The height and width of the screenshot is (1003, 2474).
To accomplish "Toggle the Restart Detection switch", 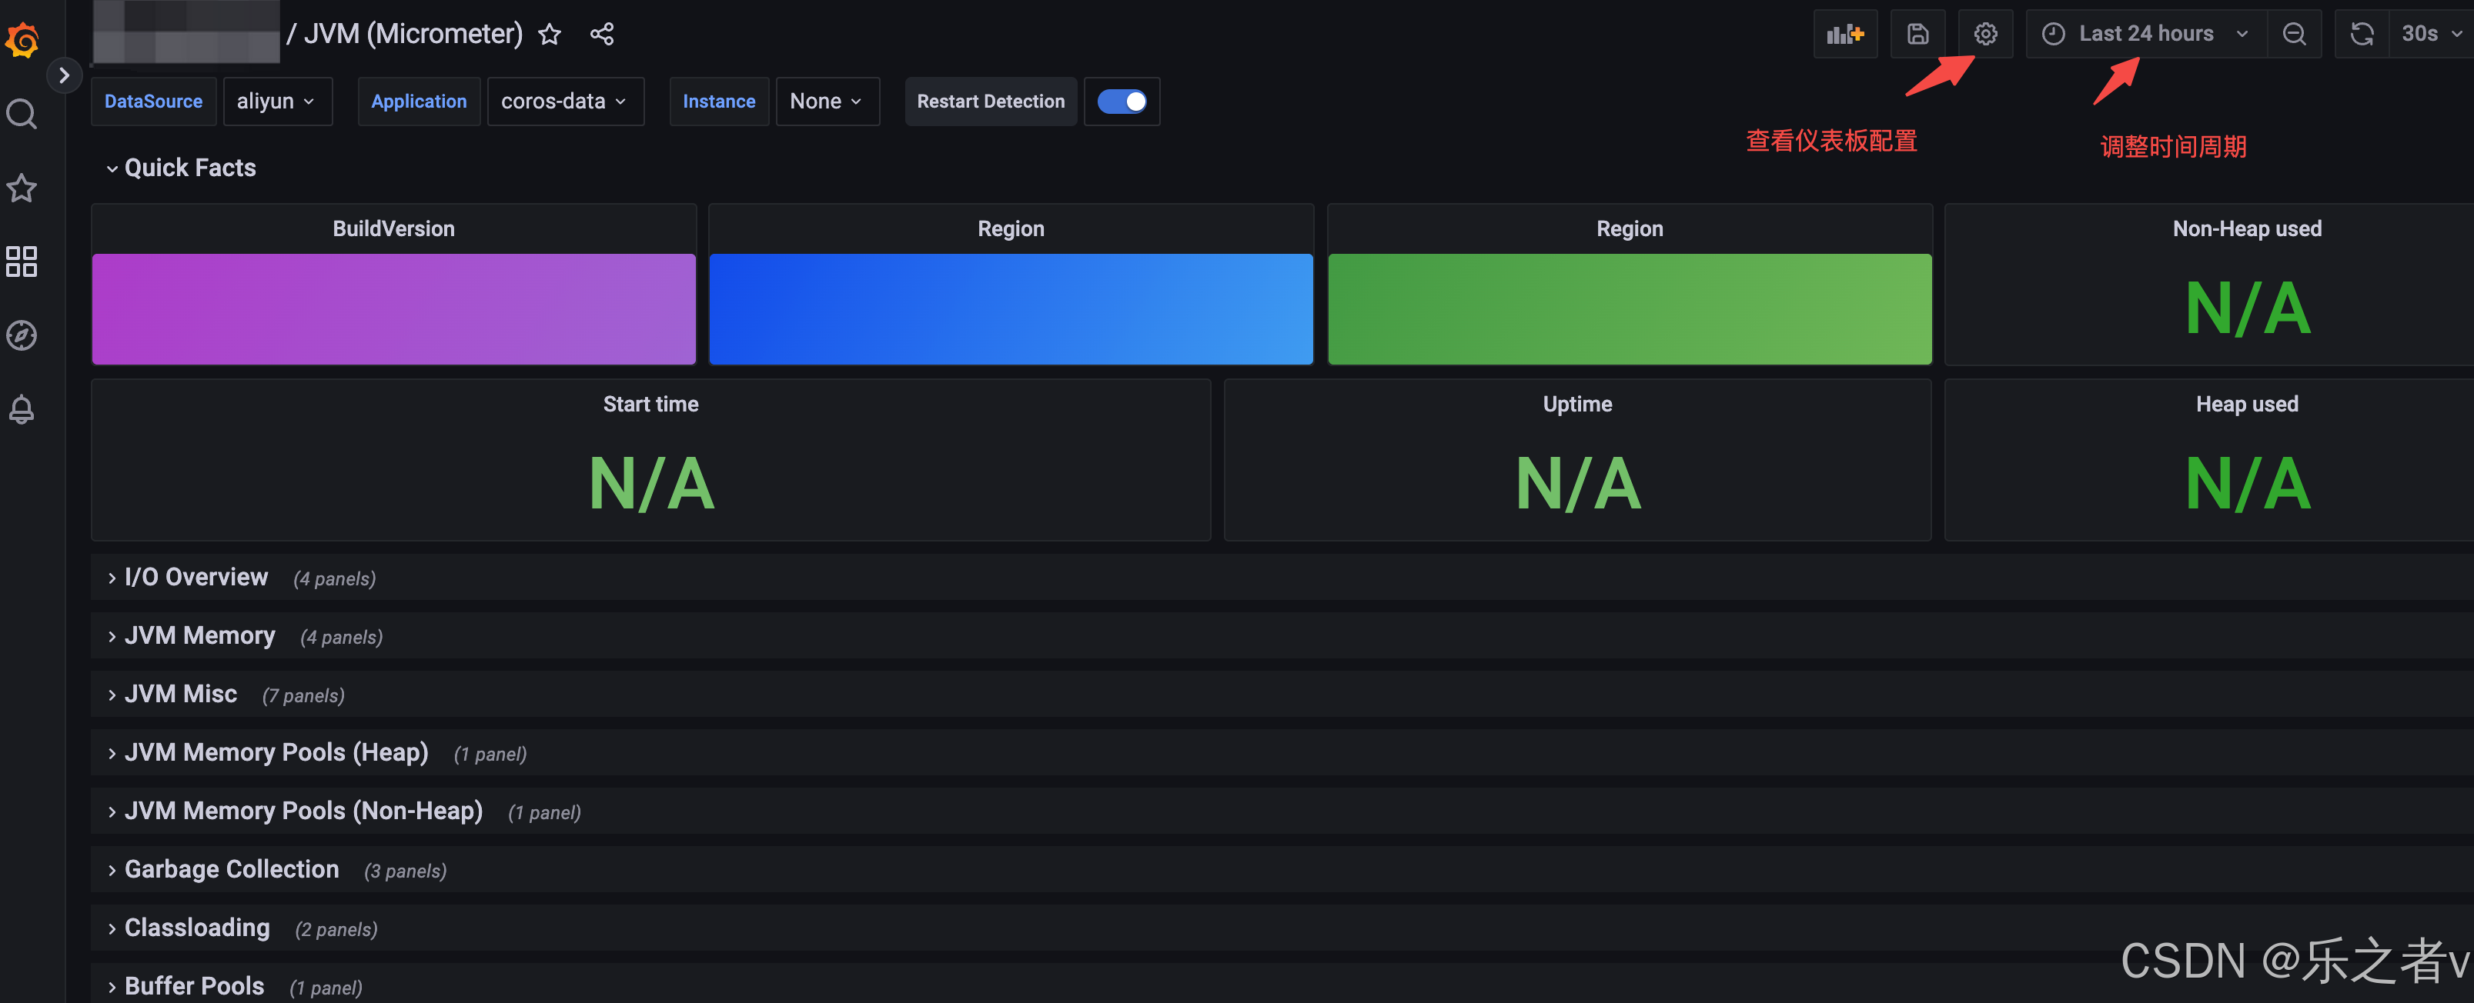I will pyautogui.click(x=1121, y=102).
